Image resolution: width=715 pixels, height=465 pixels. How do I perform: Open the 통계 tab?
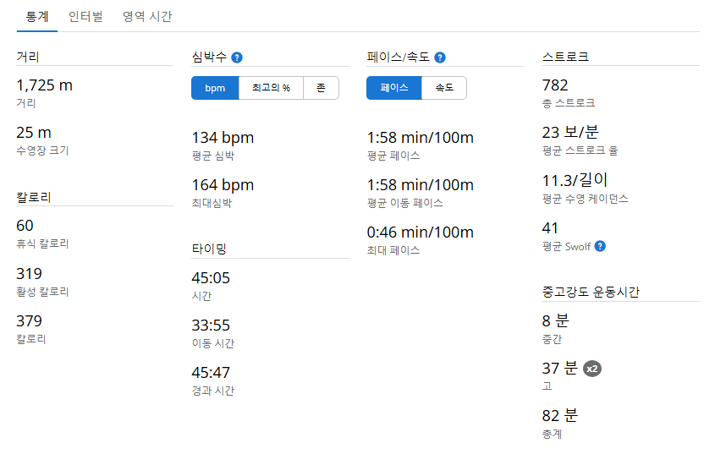click(x=37, y=17)
